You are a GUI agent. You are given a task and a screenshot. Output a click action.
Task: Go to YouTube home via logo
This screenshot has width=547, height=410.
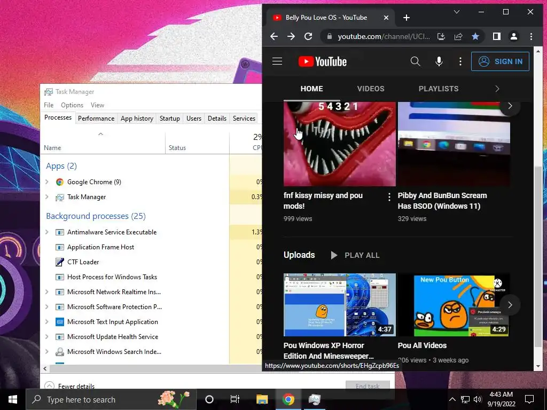click(323, 61)
